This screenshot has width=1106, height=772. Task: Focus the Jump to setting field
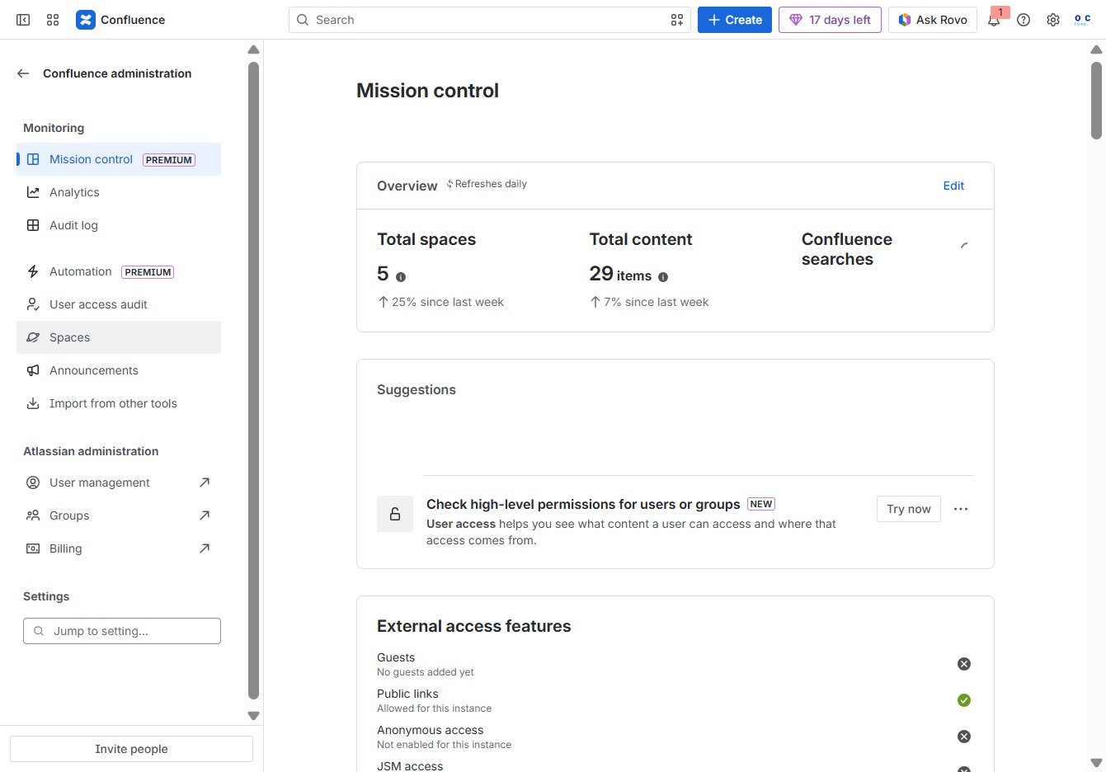point(122,631)
